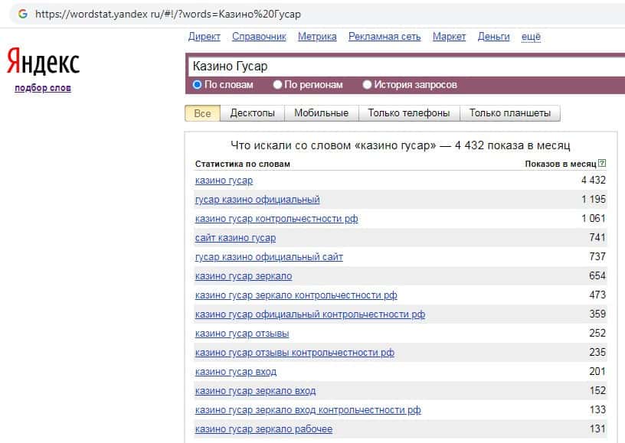Image resolution: width=625 pixels, height=443 pixels.
Task: Open the казино гусар keyword link
Action: pyautogui.click(x=224, y=181)
